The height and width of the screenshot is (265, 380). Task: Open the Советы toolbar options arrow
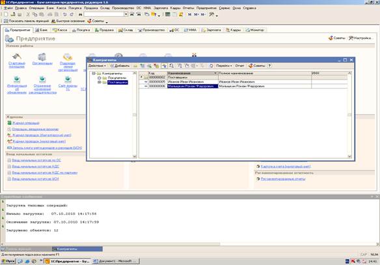click(107, 22)
